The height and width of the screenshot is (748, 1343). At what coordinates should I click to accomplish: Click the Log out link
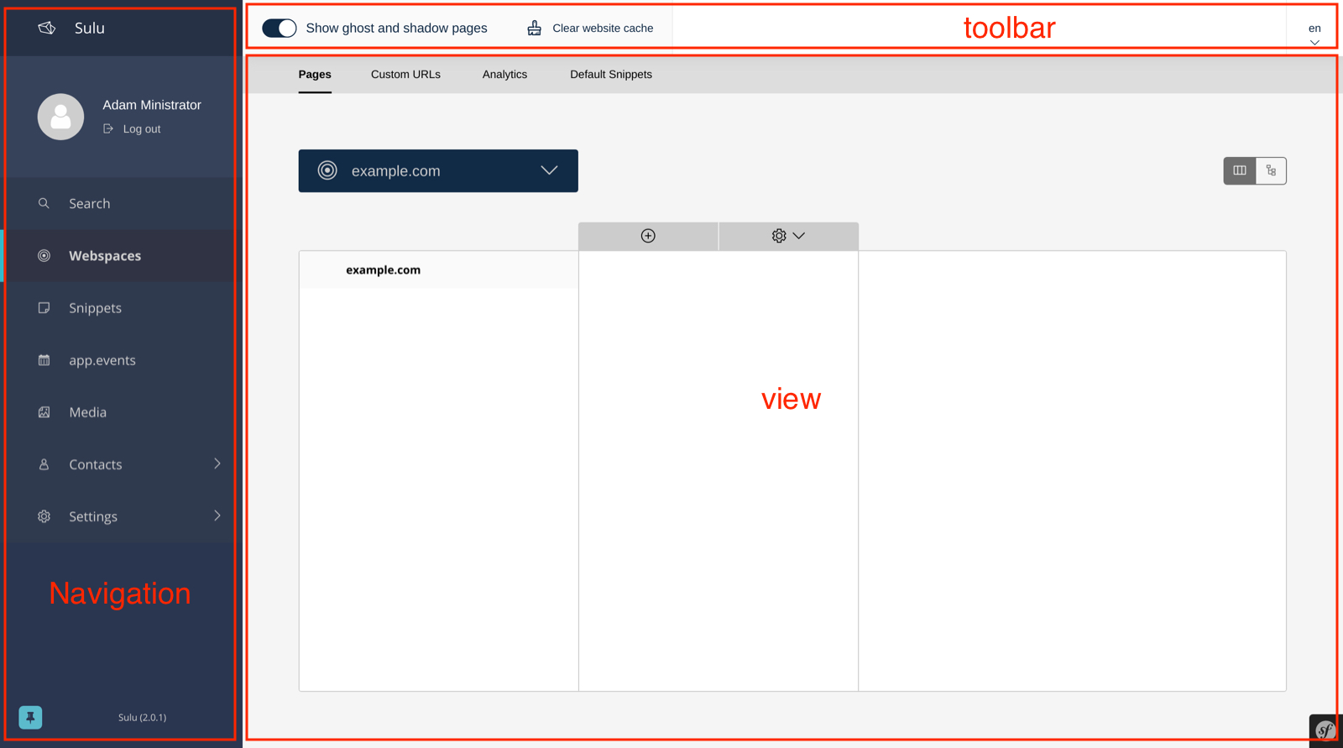click(133, 129)
